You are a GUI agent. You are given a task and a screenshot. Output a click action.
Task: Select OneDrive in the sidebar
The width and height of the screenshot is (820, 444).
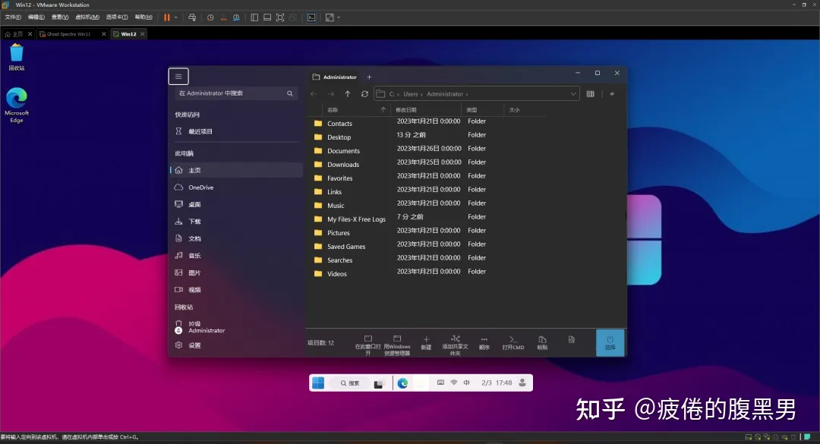coord(237,187)
